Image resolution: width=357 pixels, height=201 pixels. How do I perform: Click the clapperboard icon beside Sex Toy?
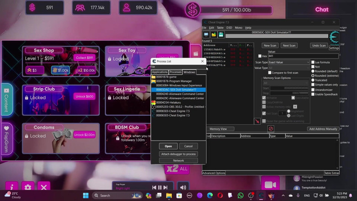coord(195,53)
